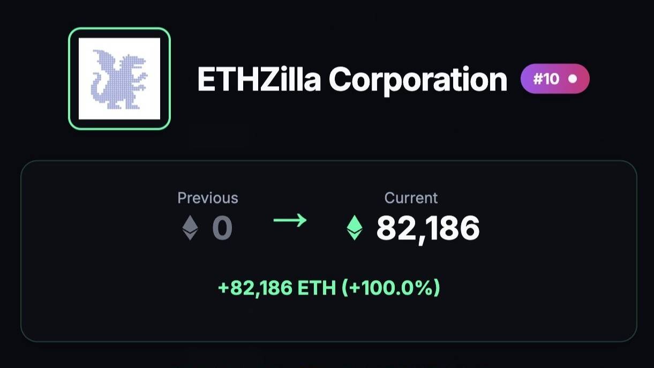The width and height of the screenshot is (654, 368).
Task: Click the ETHZilla dragon logo thumbnail
Action: point(119,79)
